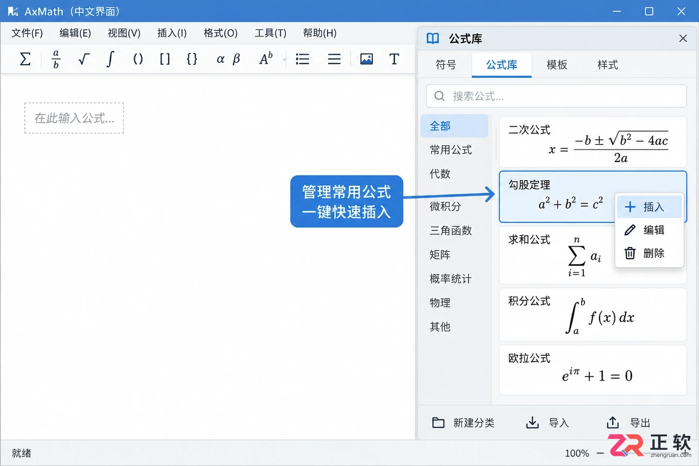Switch to the 模板 tab
The height and width of the screenshot is (466, 699).
coord(557,65)
